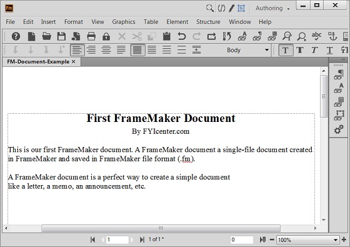
Task: Open the Paragraph Designer toolbar icon
Action: 257,36
